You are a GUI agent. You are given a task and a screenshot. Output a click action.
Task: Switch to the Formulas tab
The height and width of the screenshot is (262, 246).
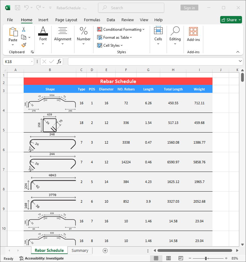pos(92,20)
